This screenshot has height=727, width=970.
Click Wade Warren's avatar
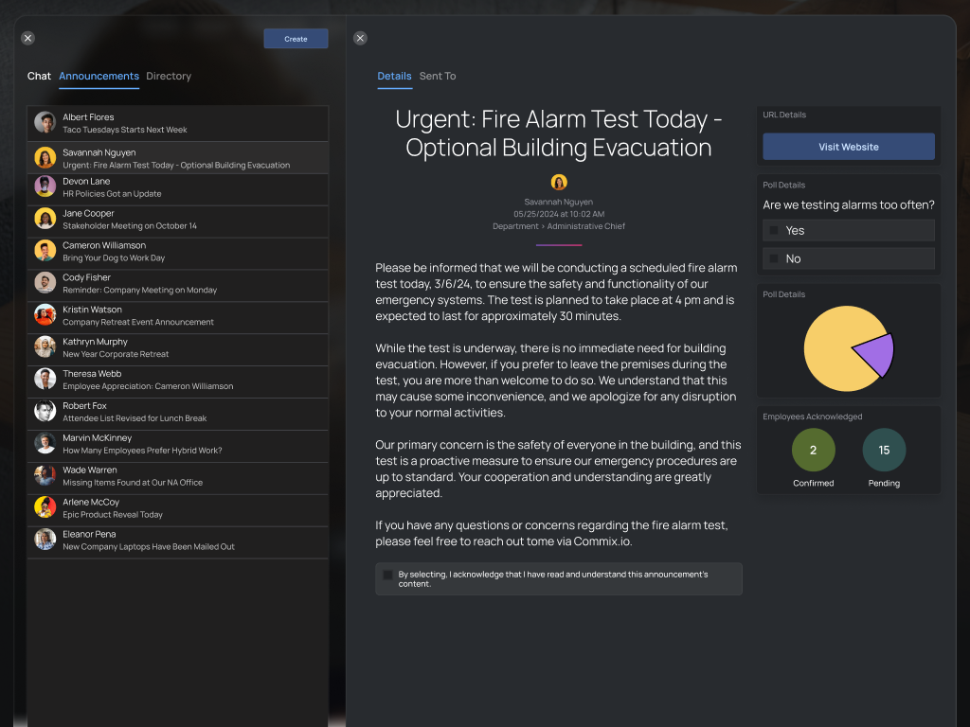42,476
